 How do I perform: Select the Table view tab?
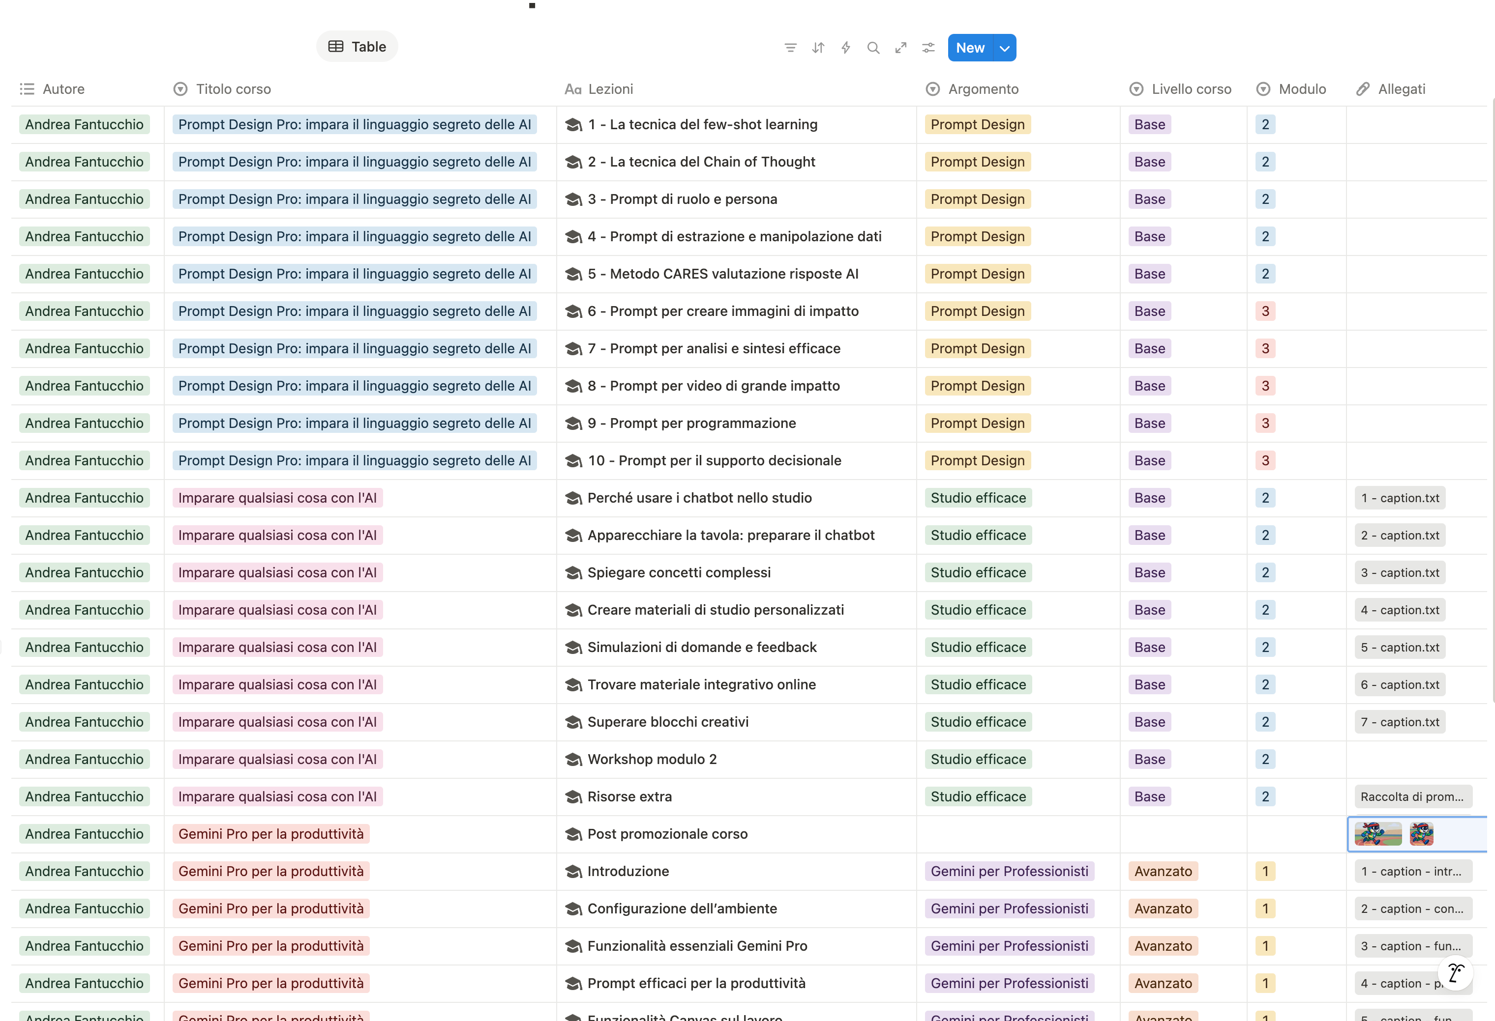click(357, 47)
